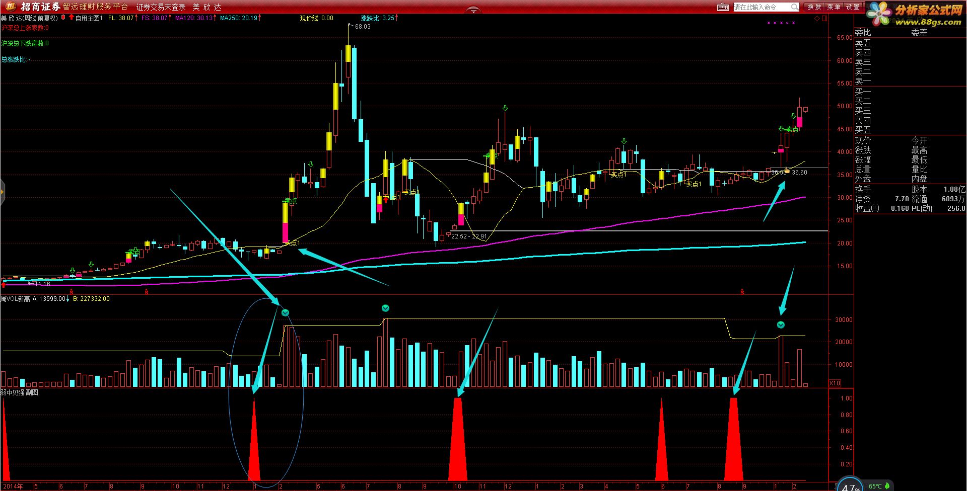
Task: Click the X10 volume scale box
Action: click(x=835, y=383)
